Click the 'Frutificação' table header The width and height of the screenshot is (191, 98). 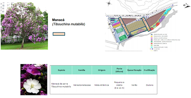[x=149, y=70]
